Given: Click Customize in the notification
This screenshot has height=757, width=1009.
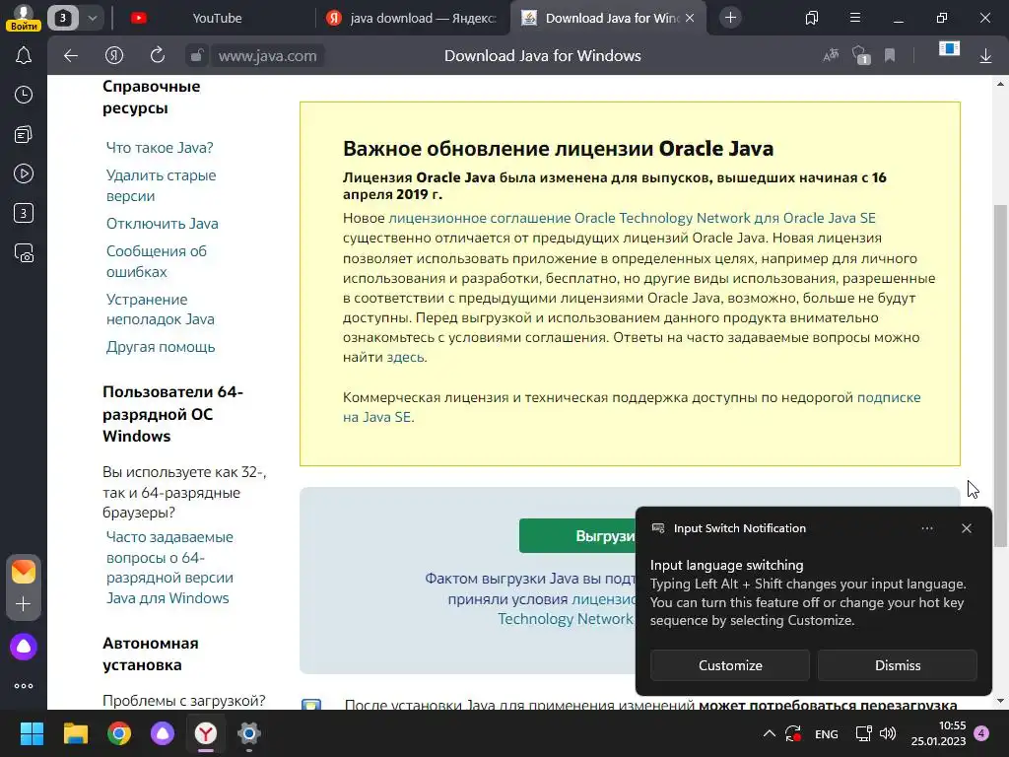Looking at the screenshot, I should 730,665.
